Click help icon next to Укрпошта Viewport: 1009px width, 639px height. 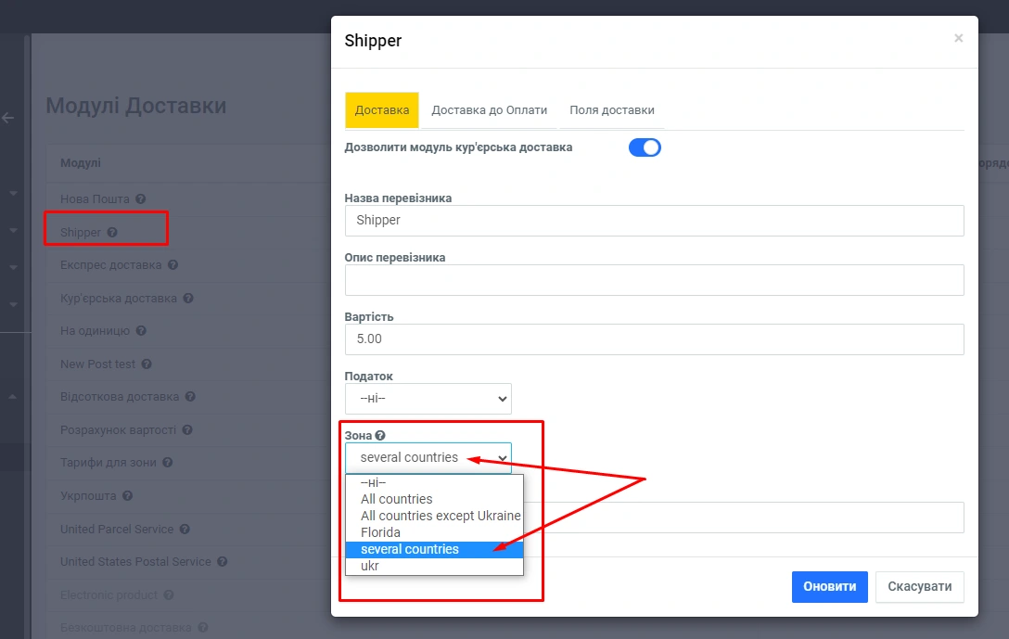tap(127, 496)
